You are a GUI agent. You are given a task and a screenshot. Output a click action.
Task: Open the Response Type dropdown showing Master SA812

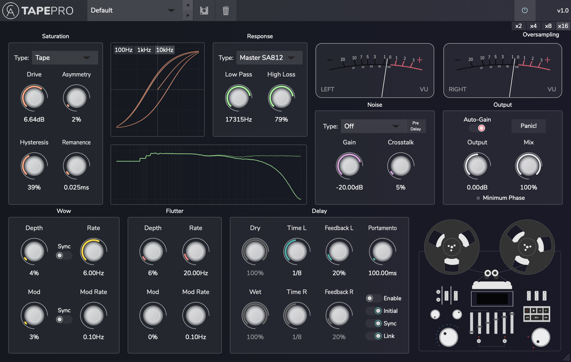coord(269,57)
